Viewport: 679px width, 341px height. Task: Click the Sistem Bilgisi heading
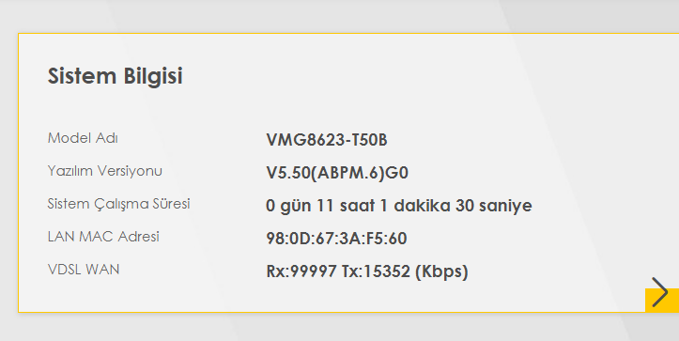tap(116, 76)
